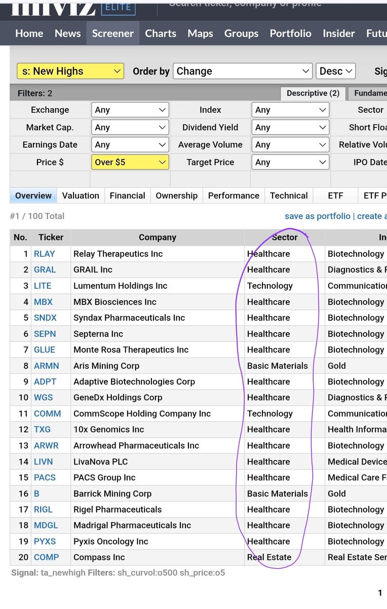Open the GLUE ticker link
The height and width of the screenshot is (609, 387).
tap(45, 350)
